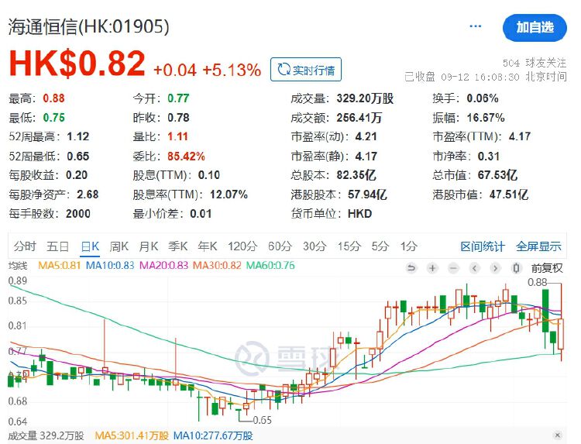Click the volume MA10:277.67万股 label

[213, 435]
